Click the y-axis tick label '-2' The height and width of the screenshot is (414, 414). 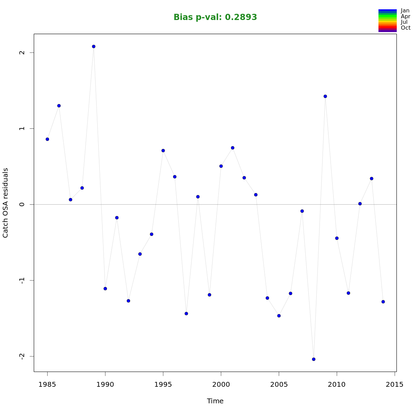[22, 356]
